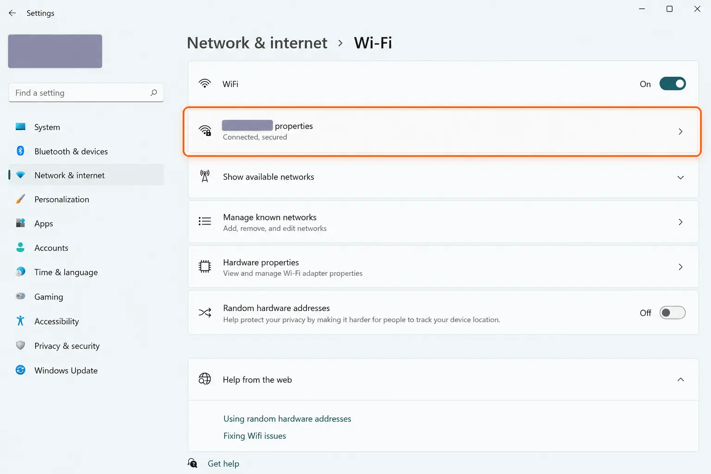Click the Network & internet Wi-Fi diamond icon

(20, 175)
